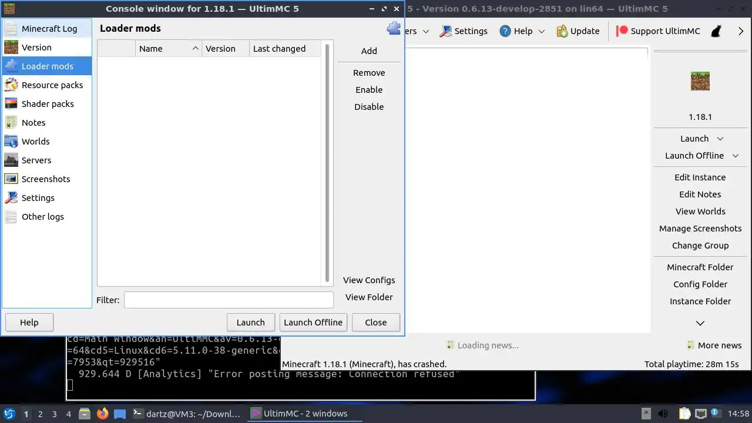This screenshot has width=752, height=423.
Task: Click Edit Instance
Action: click(700, 177)
